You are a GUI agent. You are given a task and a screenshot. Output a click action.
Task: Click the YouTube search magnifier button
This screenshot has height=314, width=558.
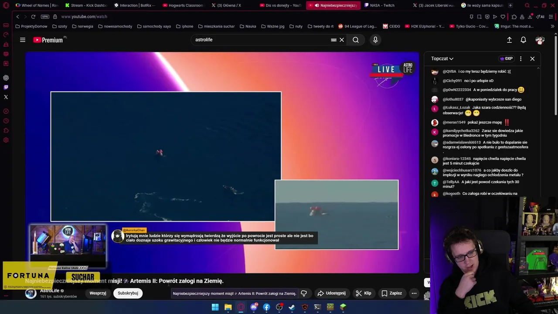[x=356, y=40]
